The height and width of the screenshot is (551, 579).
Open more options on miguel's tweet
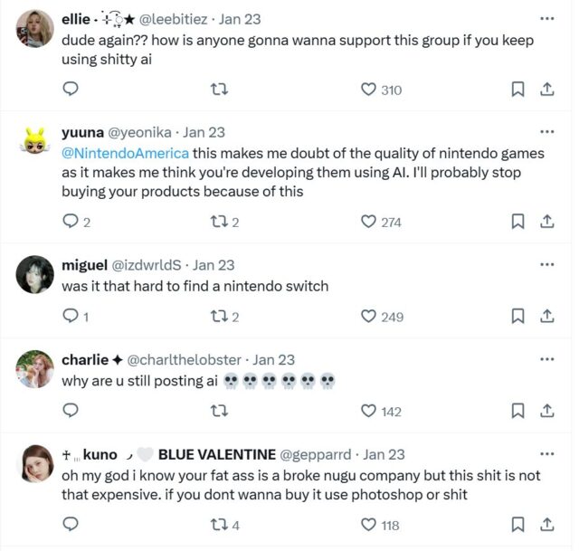[546, 264]
